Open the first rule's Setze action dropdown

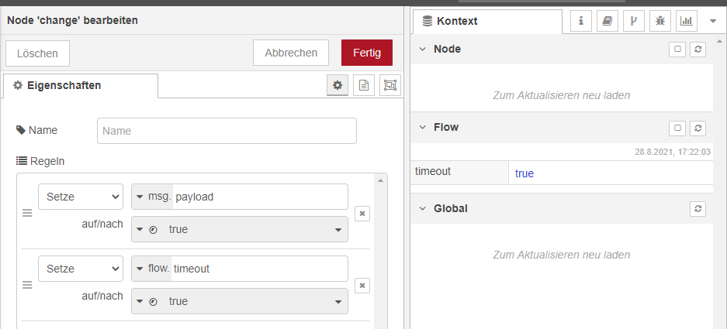tap(81, 197)
